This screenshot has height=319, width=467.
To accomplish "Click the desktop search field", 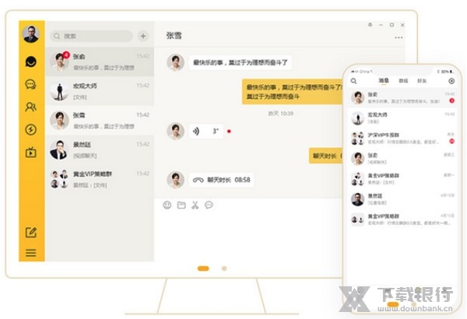I will (91, 36).
